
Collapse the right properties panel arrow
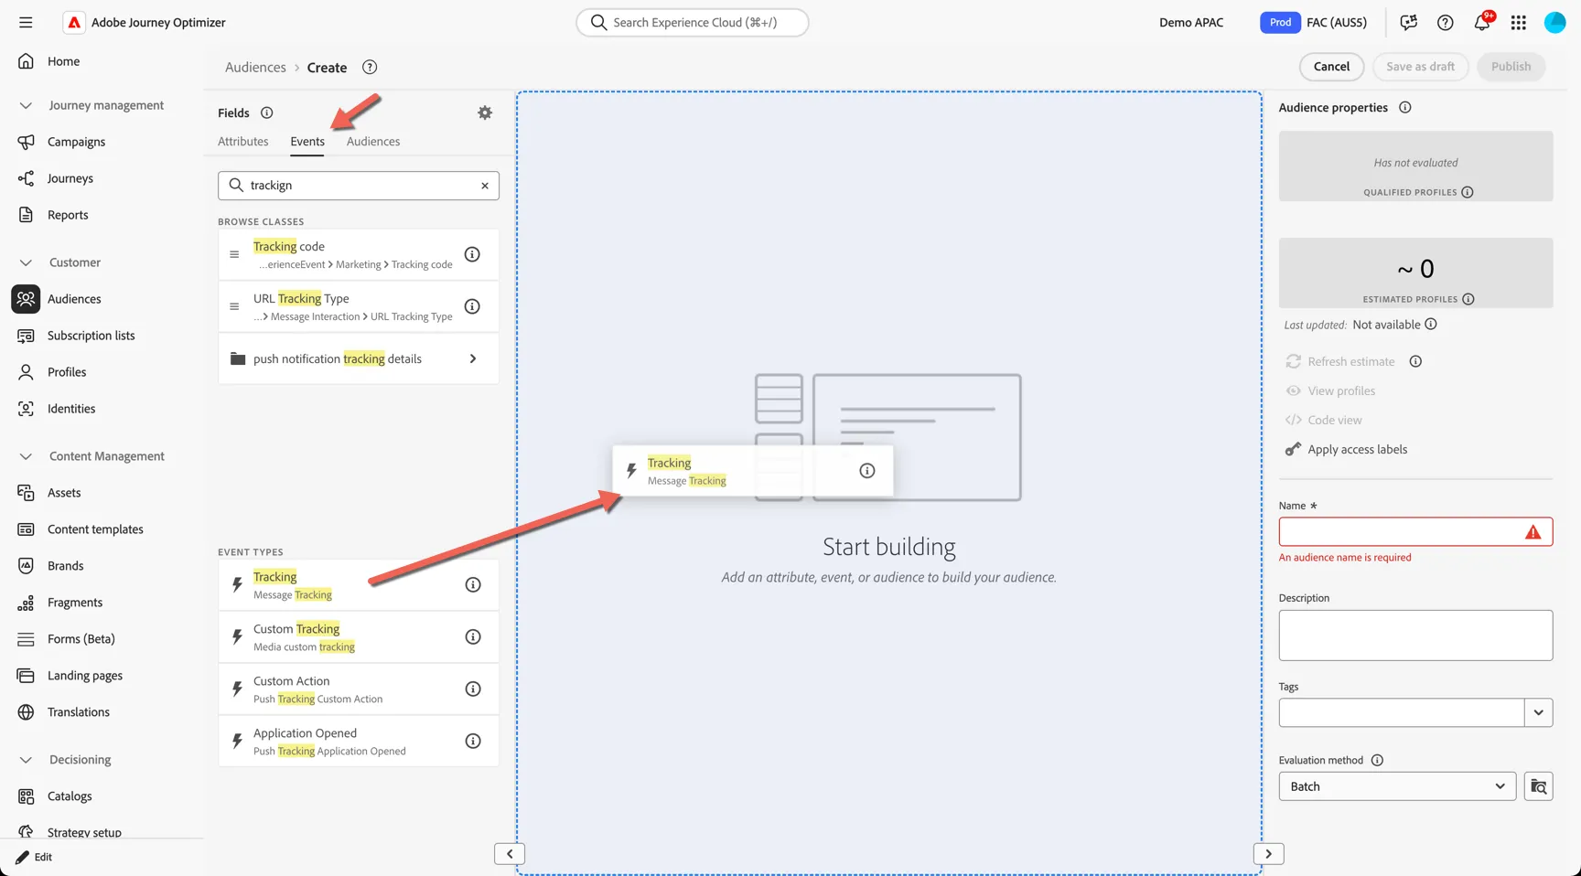(1268, 853)
